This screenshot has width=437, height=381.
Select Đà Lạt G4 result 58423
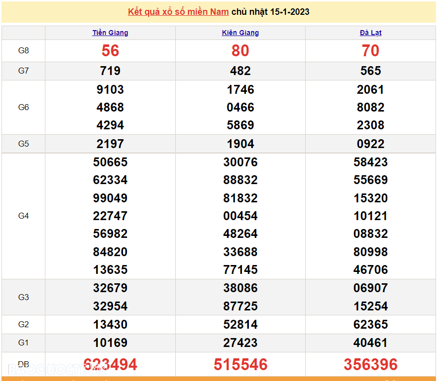[x=370, y=162]
